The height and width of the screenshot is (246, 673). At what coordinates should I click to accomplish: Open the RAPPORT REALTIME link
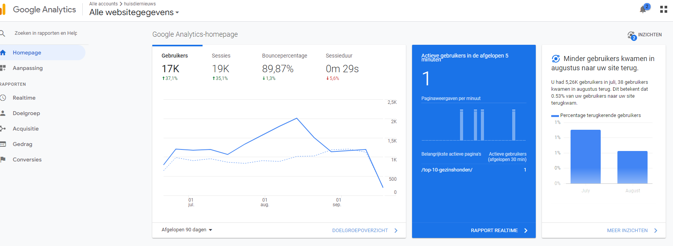click(x=499, y=231)
